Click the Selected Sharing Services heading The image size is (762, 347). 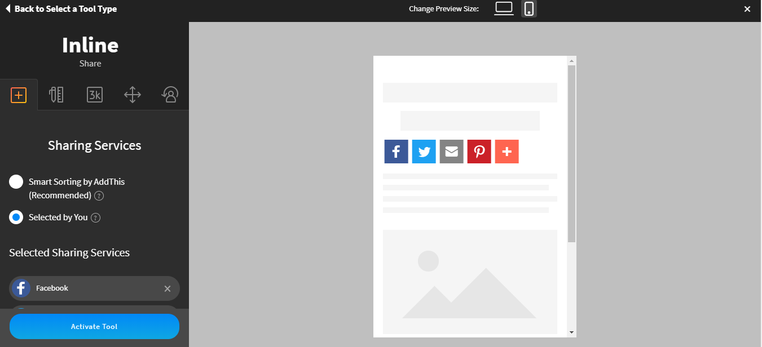(x=69, y=252)
